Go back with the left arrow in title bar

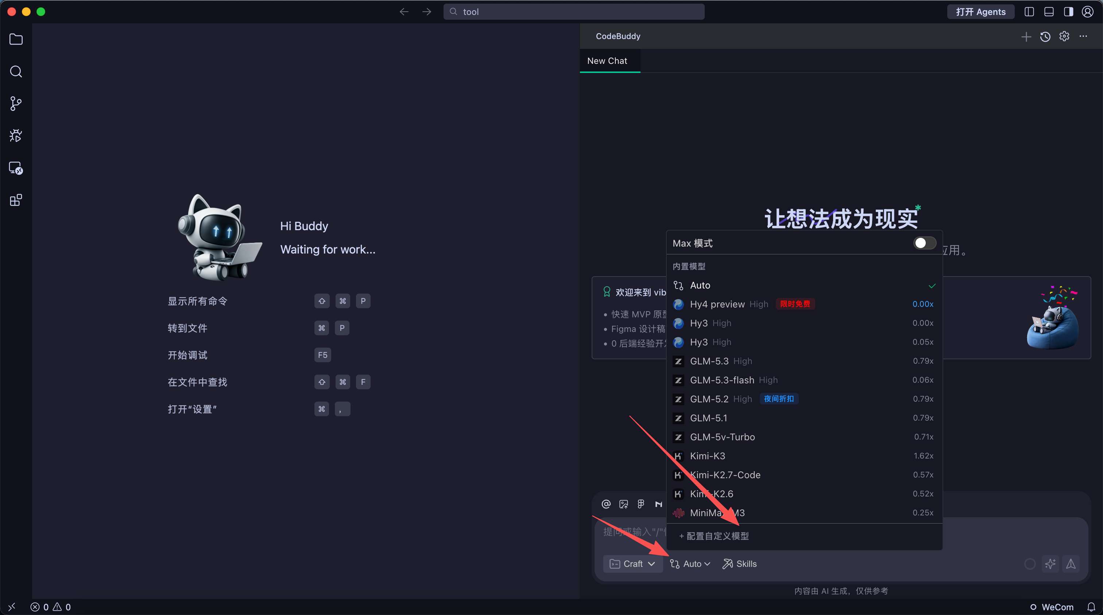coord(404,12)
